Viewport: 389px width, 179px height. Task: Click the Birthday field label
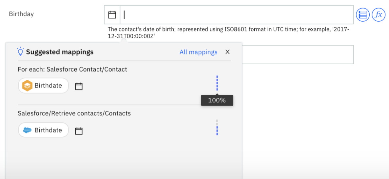(x=21, y=14)
